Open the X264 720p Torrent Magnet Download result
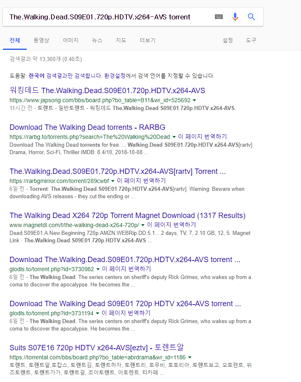Image resolution: width=301 pixels, height=382 pixels. (127, 216)
